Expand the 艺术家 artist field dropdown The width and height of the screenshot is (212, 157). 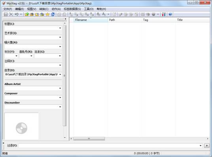(60, 37)
